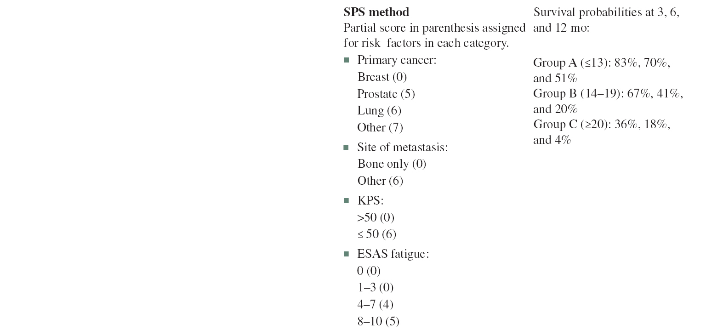
Task: Click the Group A (≤13) survival line
Action: click(x=601, y=63)
